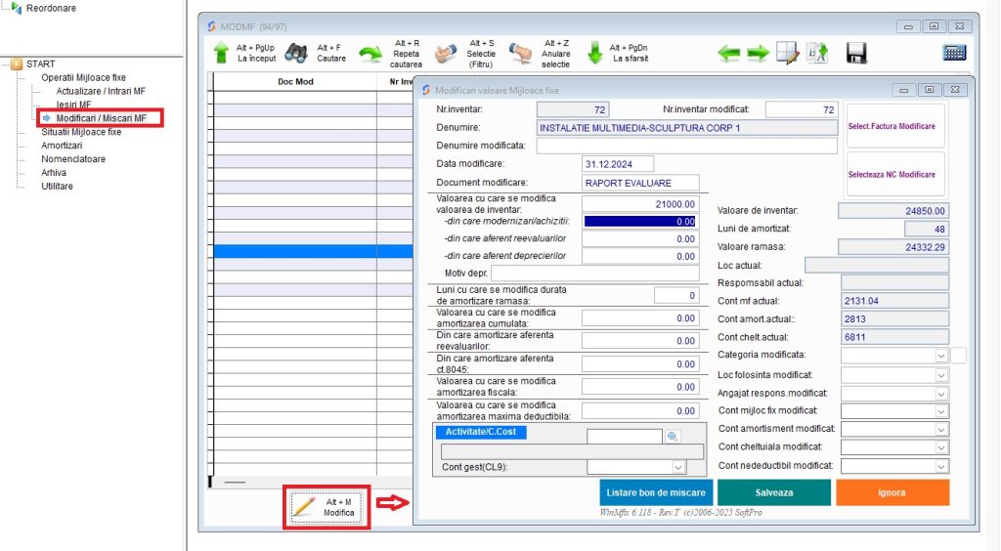Click the thumbs-down Anulare selectie icon
The width and height of the screenshot is (1001, 551).
point(520,54)
